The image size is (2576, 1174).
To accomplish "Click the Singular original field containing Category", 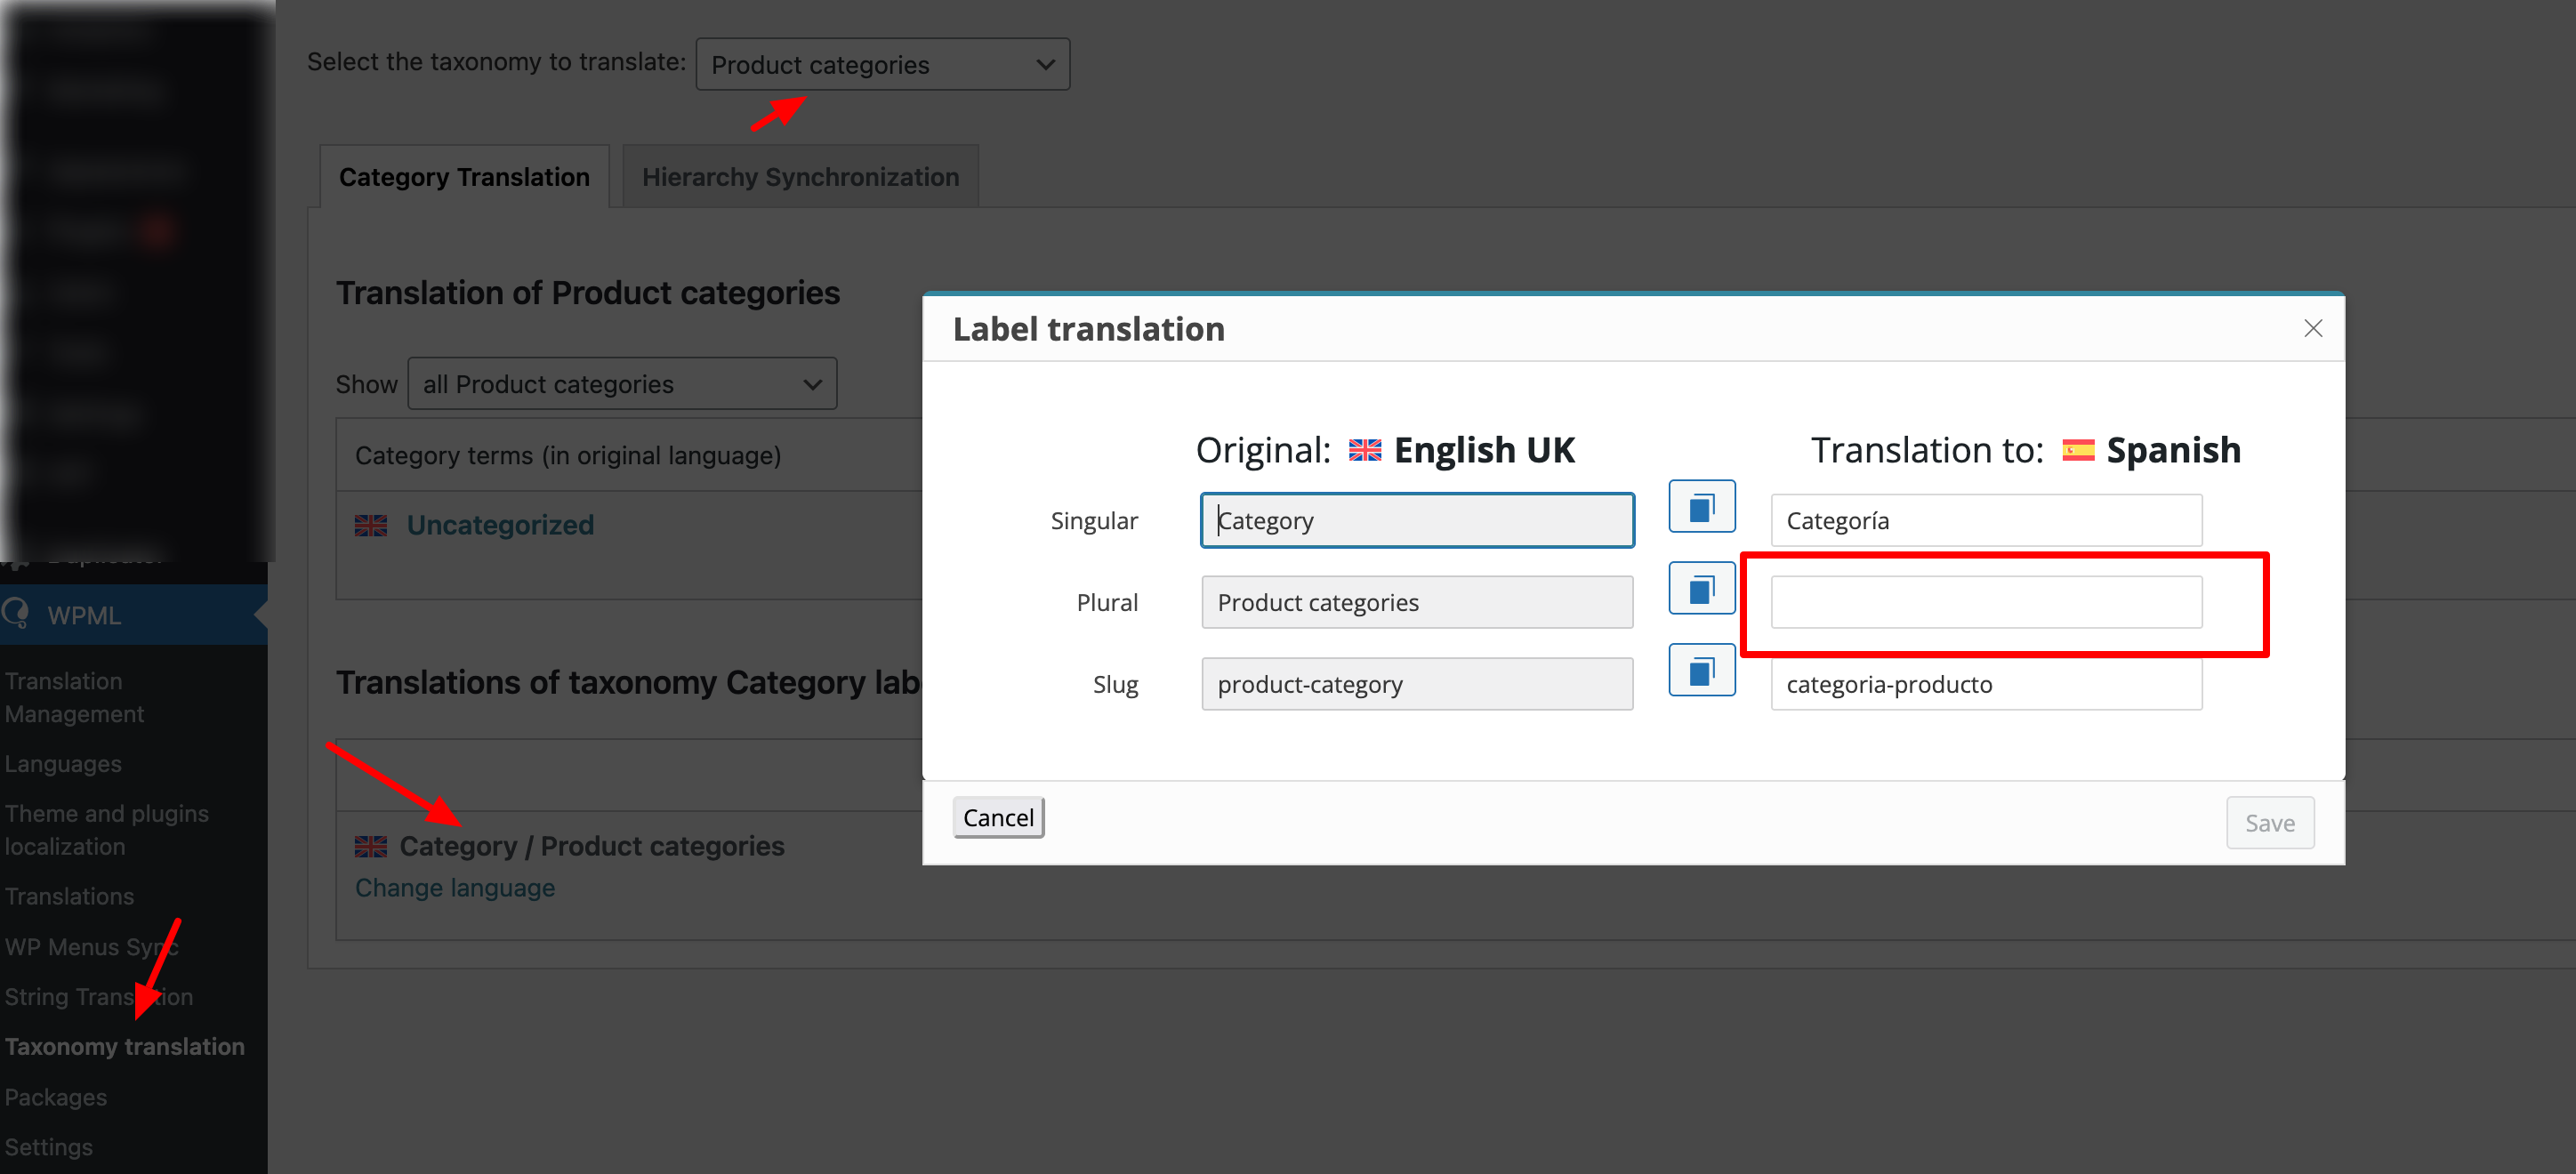I will coord(1417,521).
